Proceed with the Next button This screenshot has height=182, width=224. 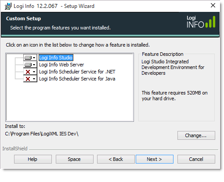(x=155, y=159)
